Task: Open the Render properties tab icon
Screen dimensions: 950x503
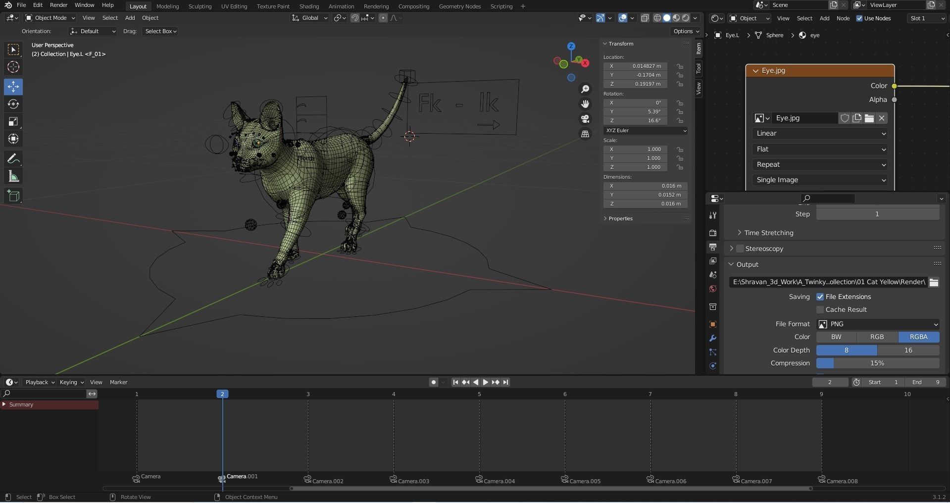Action: click(x=713, y=233)
